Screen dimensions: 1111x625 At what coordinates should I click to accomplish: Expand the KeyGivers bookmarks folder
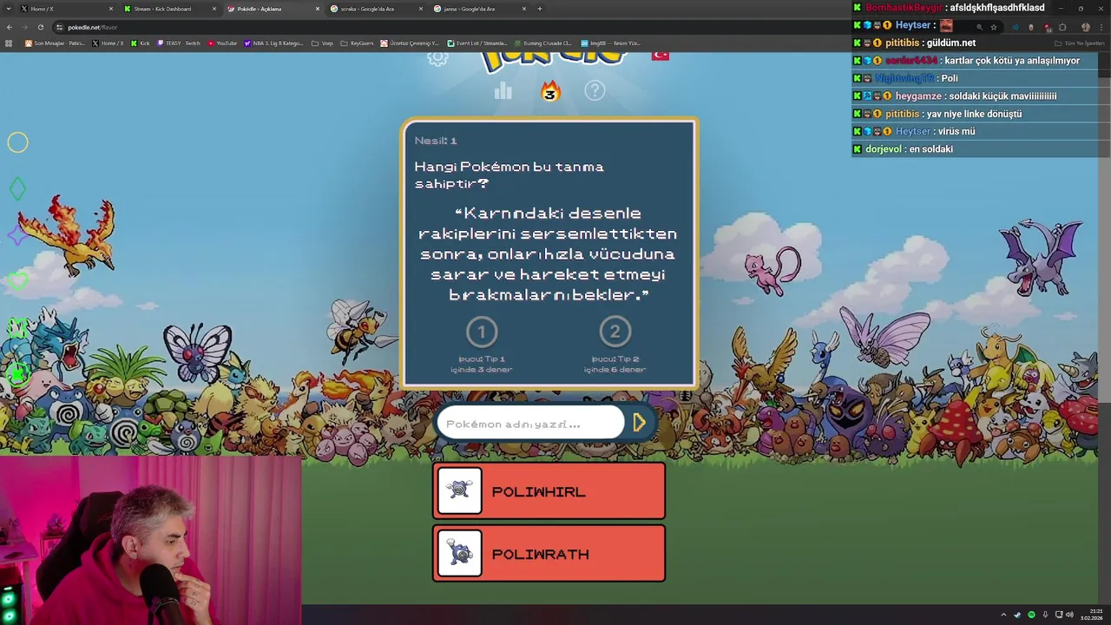[x=357, y=43]
